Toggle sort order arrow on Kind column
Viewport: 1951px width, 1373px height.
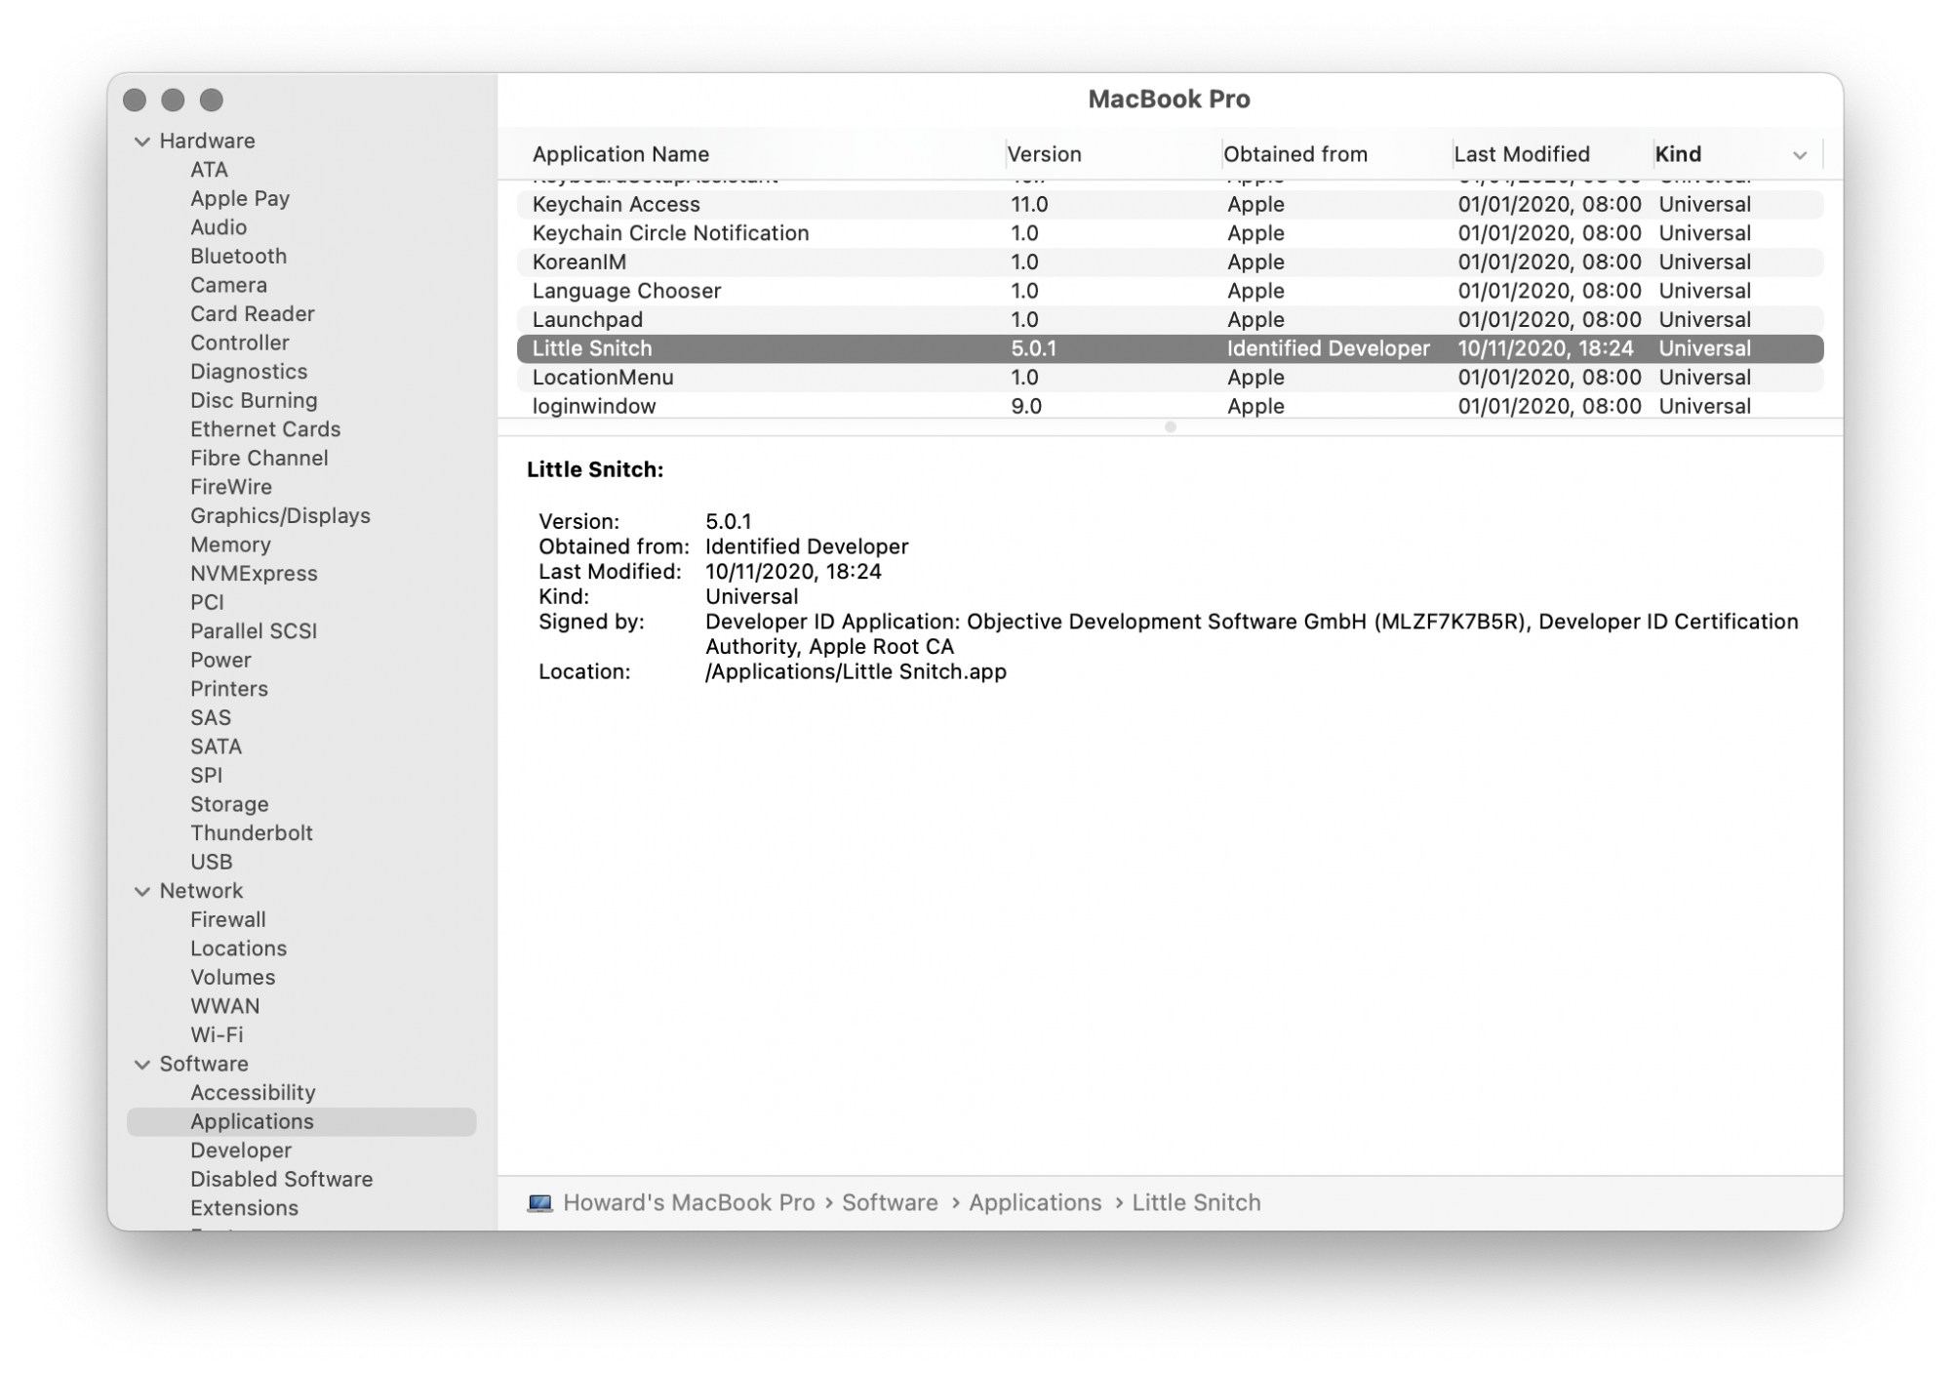pos(1799,155)
